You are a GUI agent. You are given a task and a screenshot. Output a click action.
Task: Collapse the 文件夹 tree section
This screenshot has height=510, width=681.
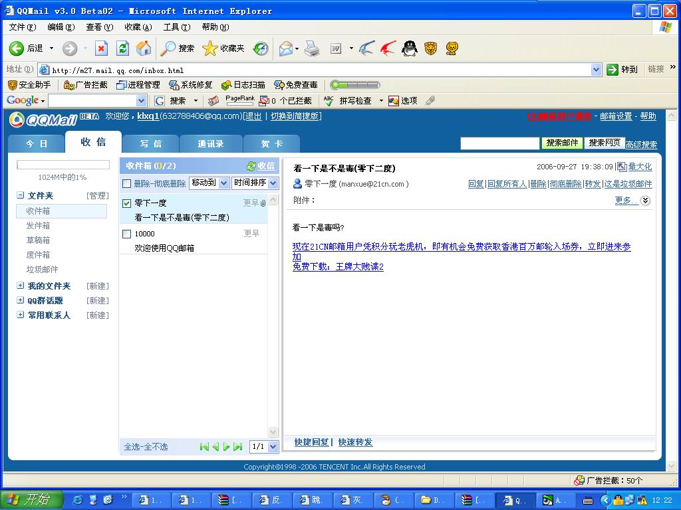click(20, 195)
